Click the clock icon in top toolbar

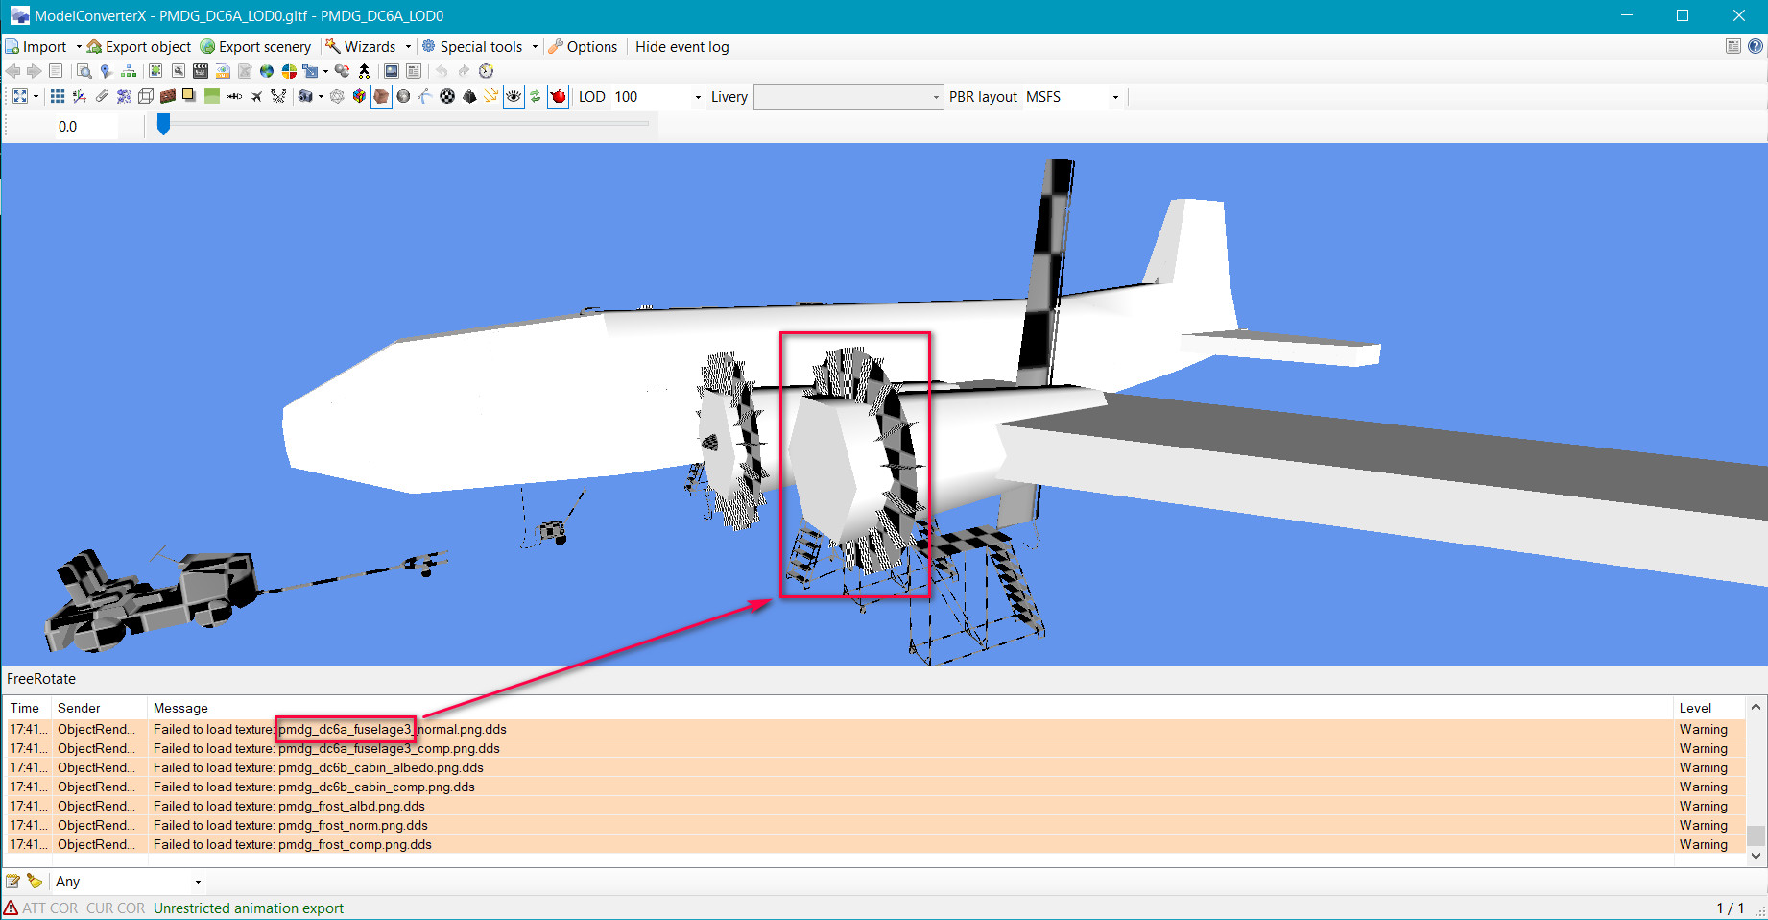click(486, 71)
